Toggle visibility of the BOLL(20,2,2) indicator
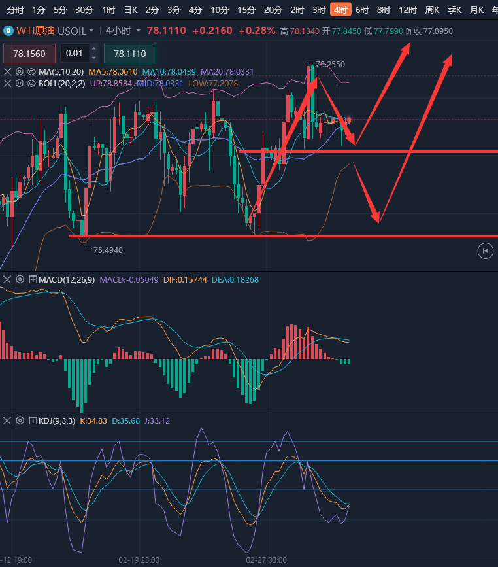This screenshot has width=498, height=567. point(31,84)
